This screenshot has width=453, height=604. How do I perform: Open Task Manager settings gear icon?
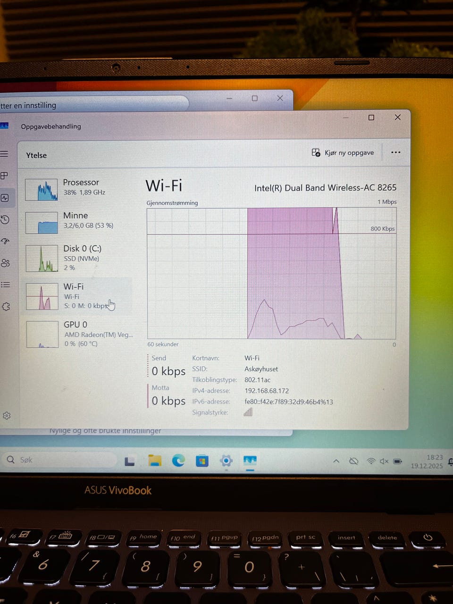(x=7, y=416)
